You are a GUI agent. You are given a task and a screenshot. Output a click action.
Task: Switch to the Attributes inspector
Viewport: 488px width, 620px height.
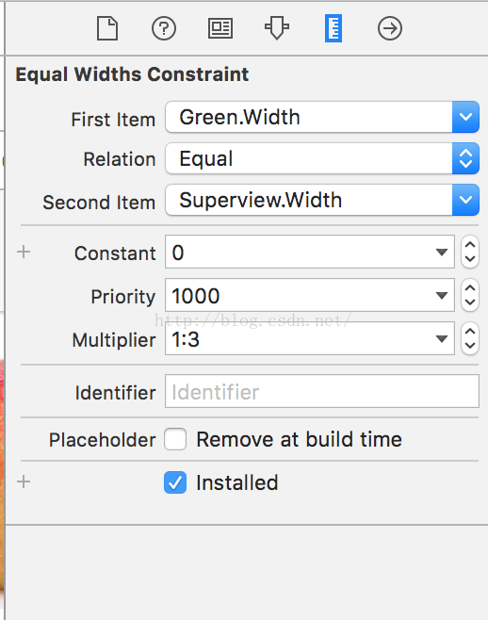[277, 28]
